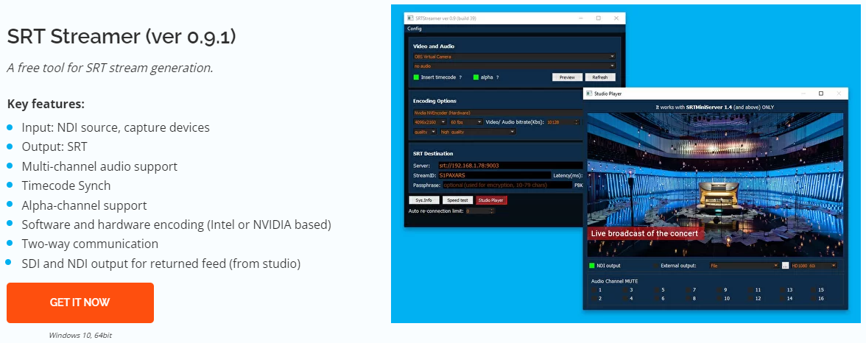Toggle the Insert timecode checkbox
This screenshot has height=343, width=866.
coord(416,77)
